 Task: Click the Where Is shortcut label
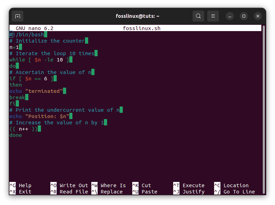[113, 185]
